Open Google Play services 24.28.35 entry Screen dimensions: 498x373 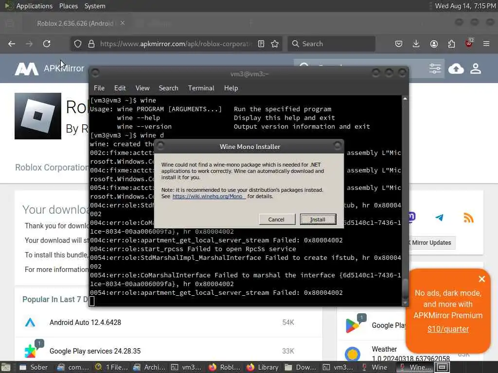click(x=95, y=351)
